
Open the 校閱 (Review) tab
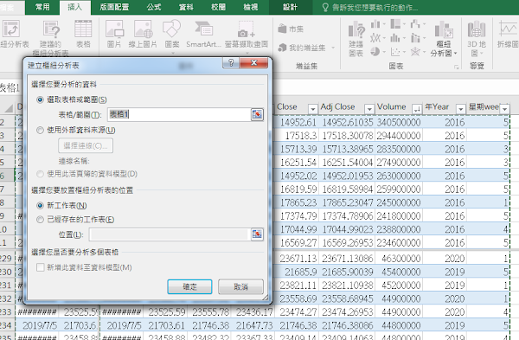coord(218,7)
